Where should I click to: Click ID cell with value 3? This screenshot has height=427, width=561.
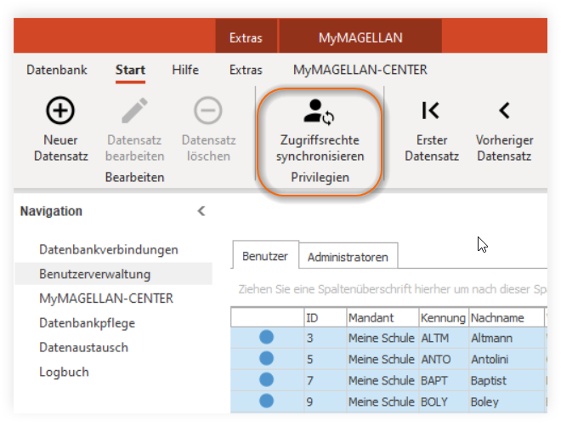[x=325, y=338]
